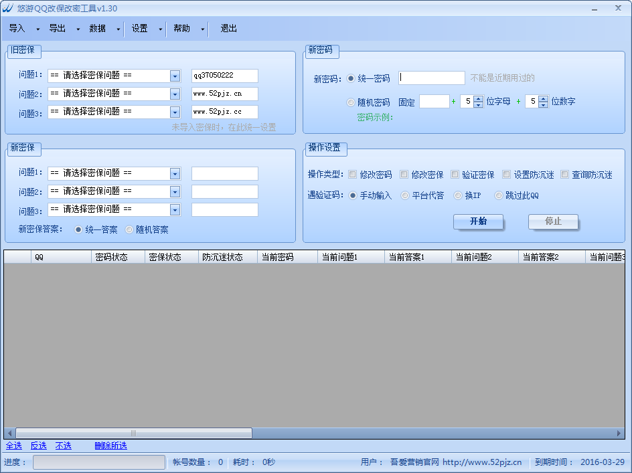Open the 导入 menu dropdown arrow
The height and width of the screenshot is (473, 632).
coord(37,29)
